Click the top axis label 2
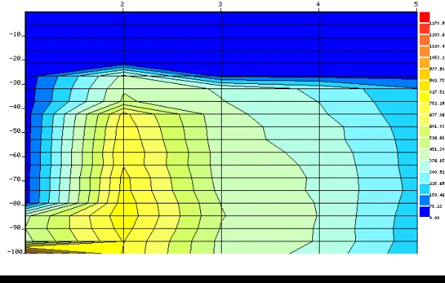This screenshot has width=445, height=283. click(x=122, y=4)
